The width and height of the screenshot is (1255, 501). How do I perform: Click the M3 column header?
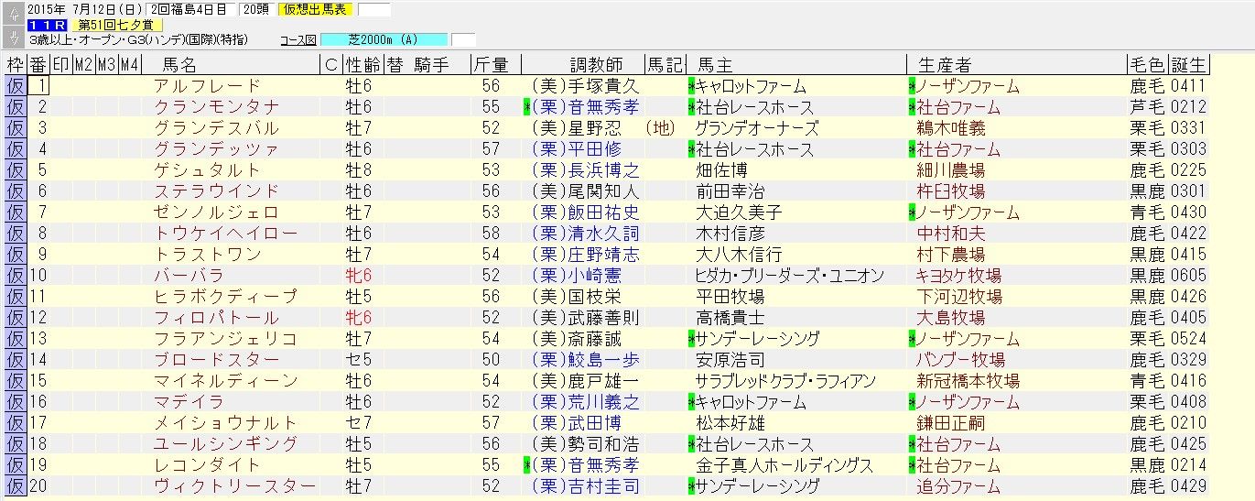106,65
